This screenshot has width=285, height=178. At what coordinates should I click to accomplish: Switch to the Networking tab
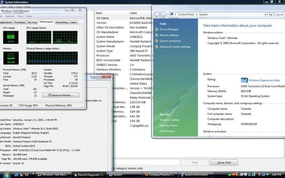point(62,22)
